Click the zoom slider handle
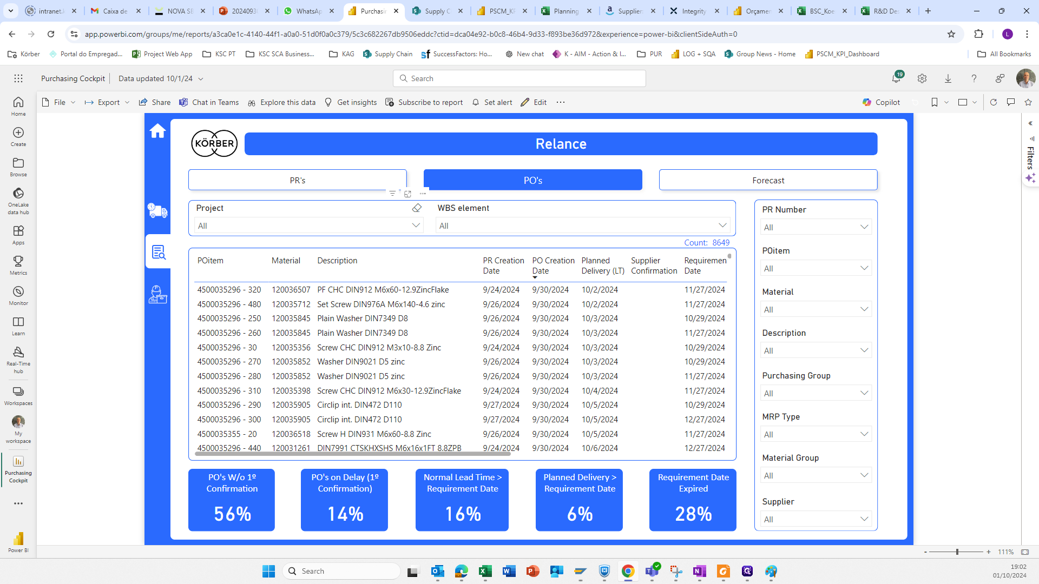 tap(957, 552)
